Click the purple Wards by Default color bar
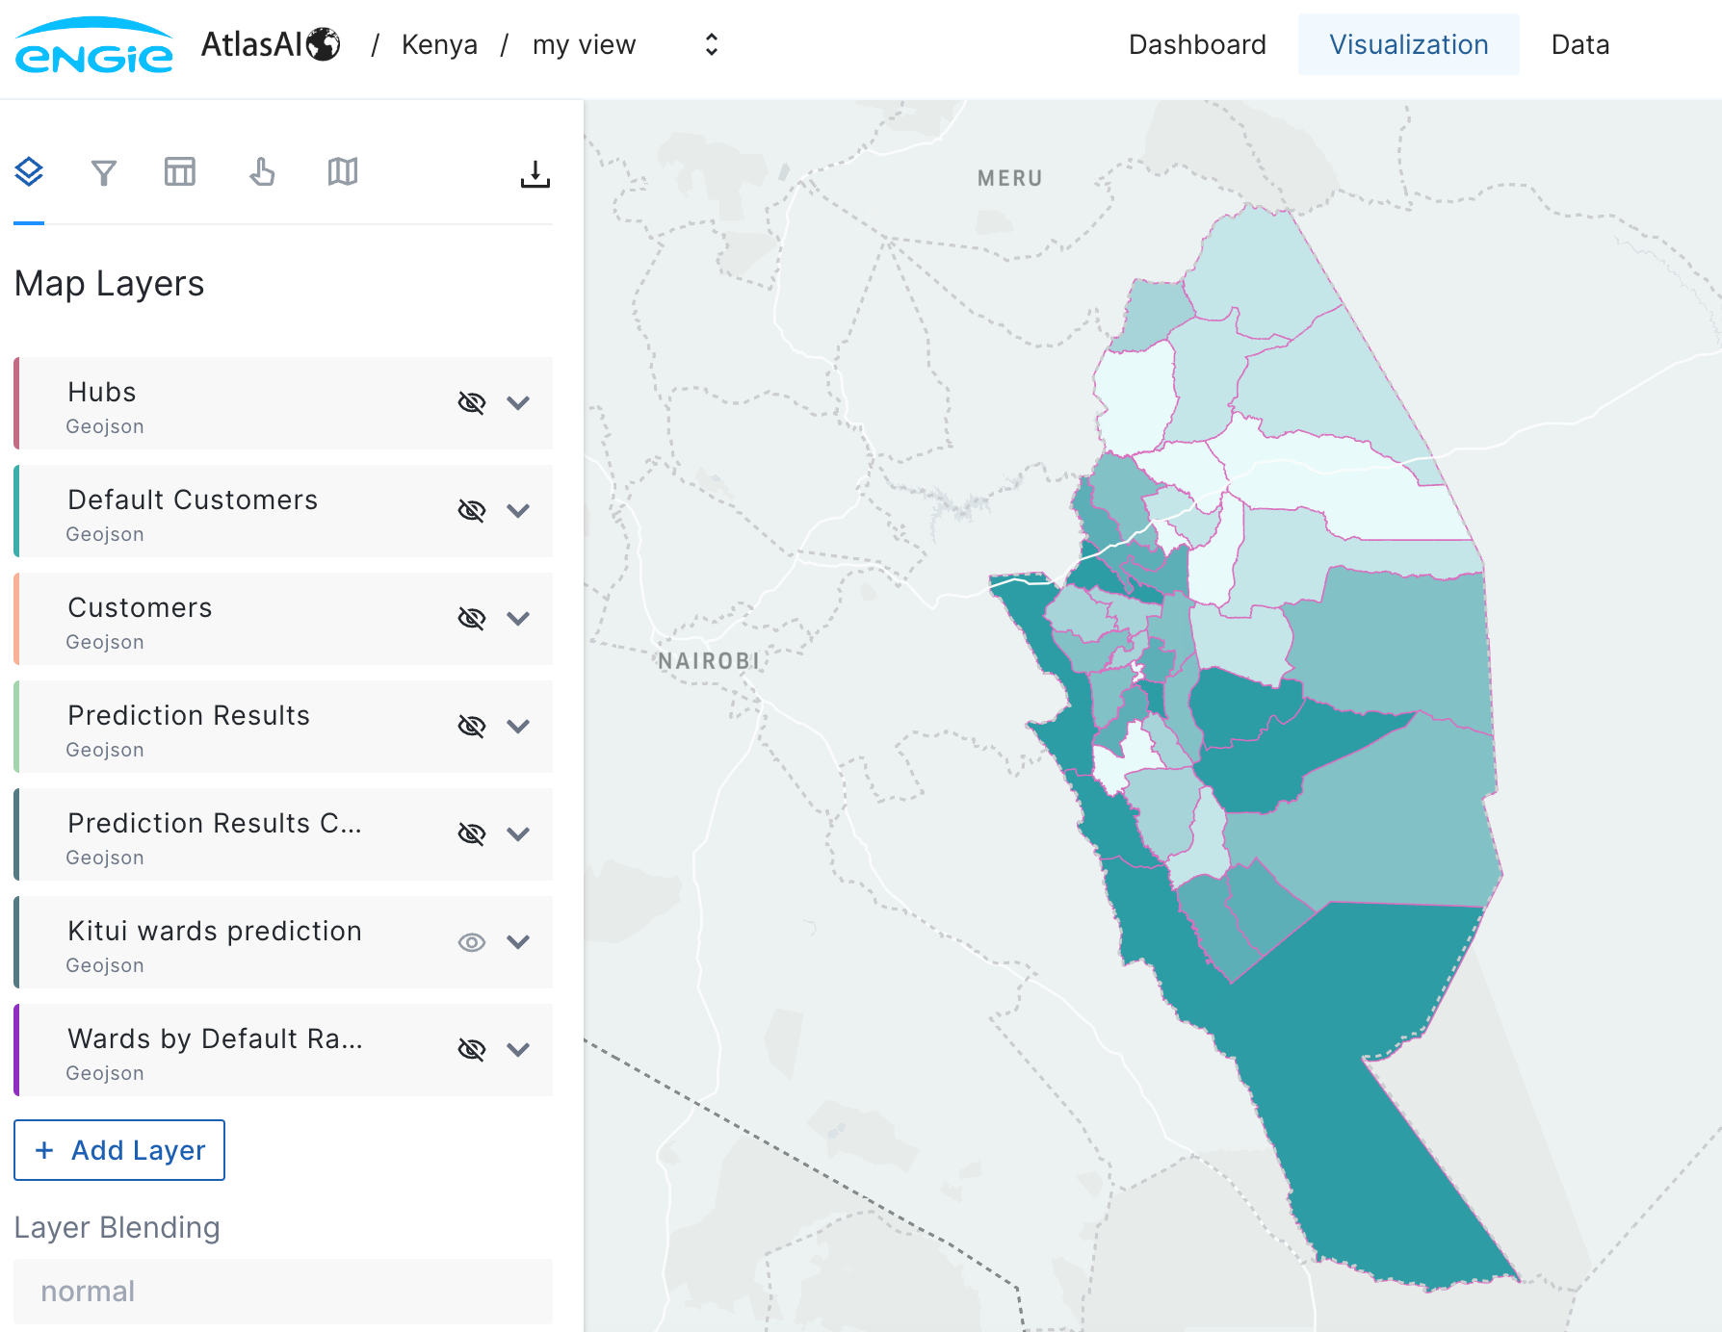Viewport: 1722px width, 1332px height. coord(16,1049)
